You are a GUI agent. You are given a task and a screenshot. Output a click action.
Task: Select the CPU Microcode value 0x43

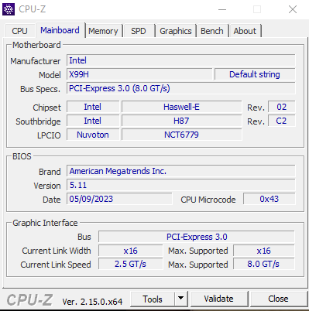click(x=269, y=199)
